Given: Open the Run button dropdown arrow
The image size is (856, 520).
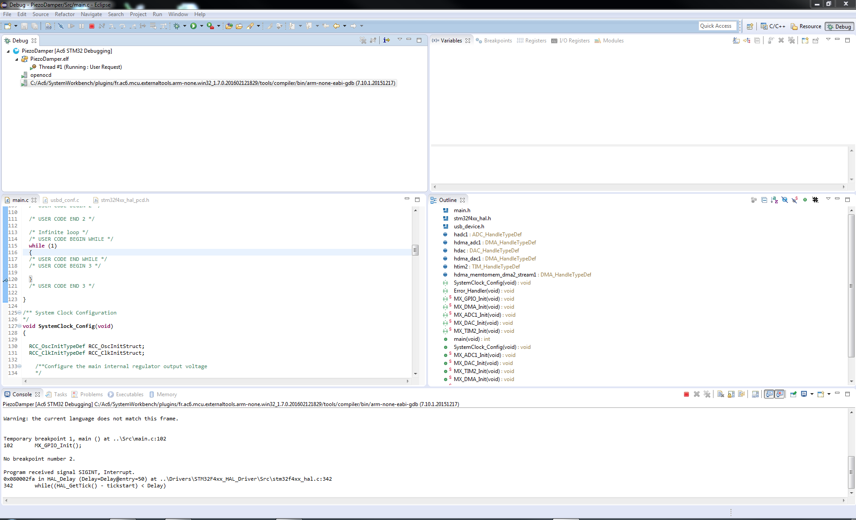Looking at the screenshot, I should pyautogui.click(x=201, y=26).
